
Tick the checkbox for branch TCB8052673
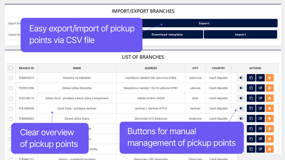(11, 78)
